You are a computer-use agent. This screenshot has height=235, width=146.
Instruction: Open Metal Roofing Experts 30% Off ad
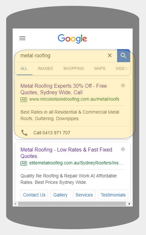(x=64, y=89)
